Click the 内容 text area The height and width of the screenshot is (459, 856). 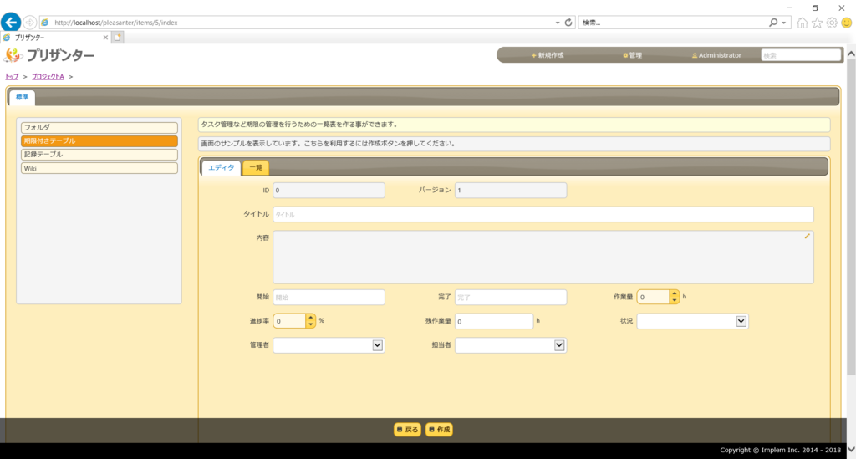click(543, 257)
